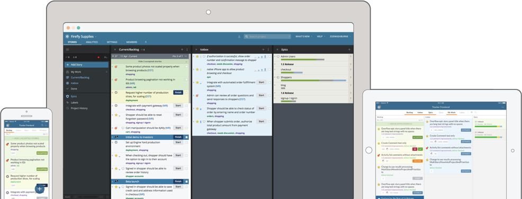Click Hide 2 accepted stories link
522x199 pixels.
coord(150,62)
